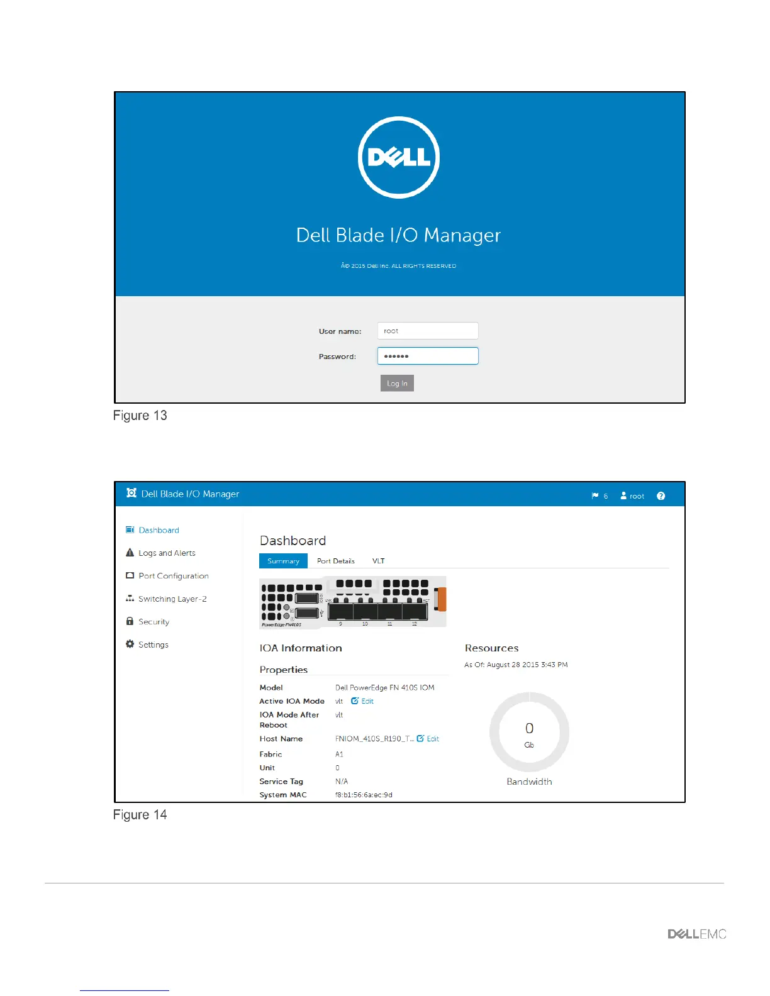Screen dimensions: 770x996
Task: Click the Log In button
Action: [397, 383]
